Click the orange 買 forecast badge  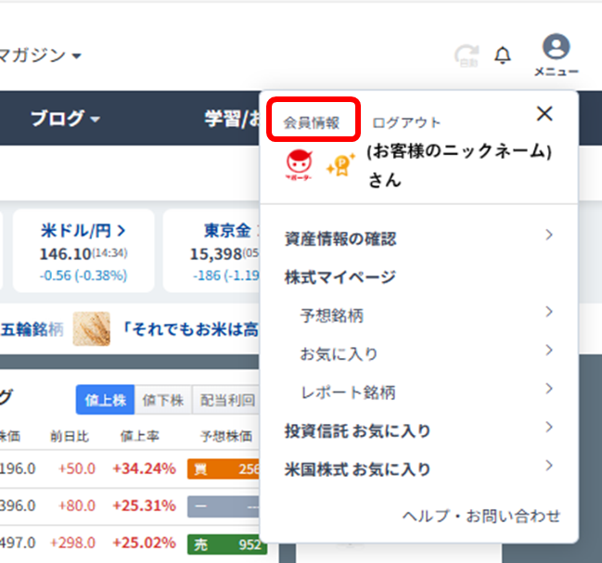tap(224, 468)
